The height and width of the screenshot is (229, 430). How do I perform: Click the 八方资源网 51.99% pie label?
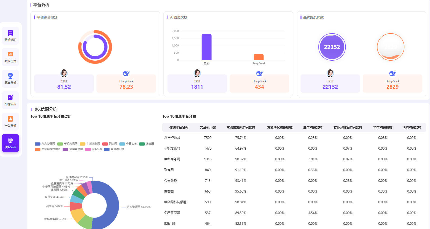pyautogui.click(x=138, y=207)
